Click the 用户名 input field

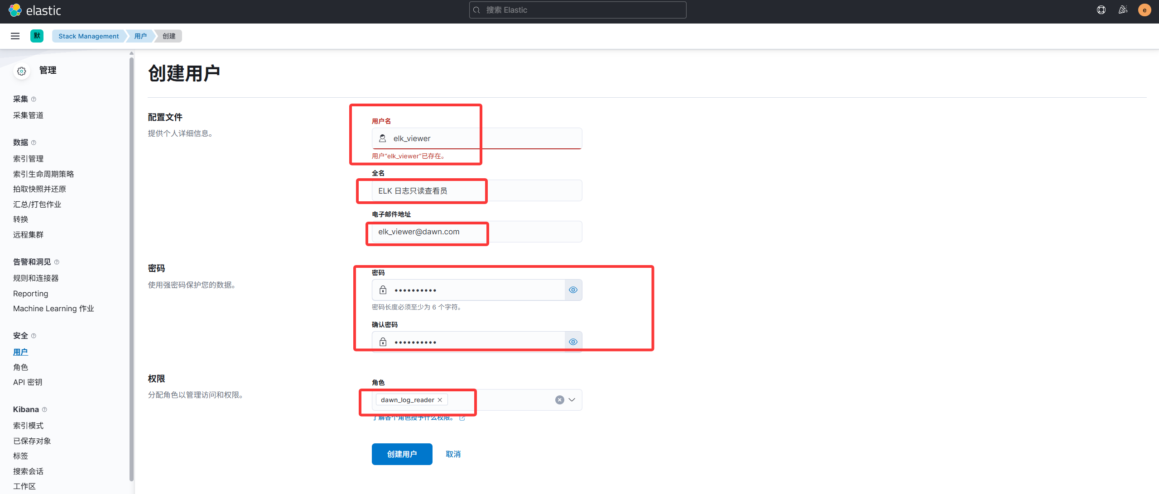click(x=476, y=138)
